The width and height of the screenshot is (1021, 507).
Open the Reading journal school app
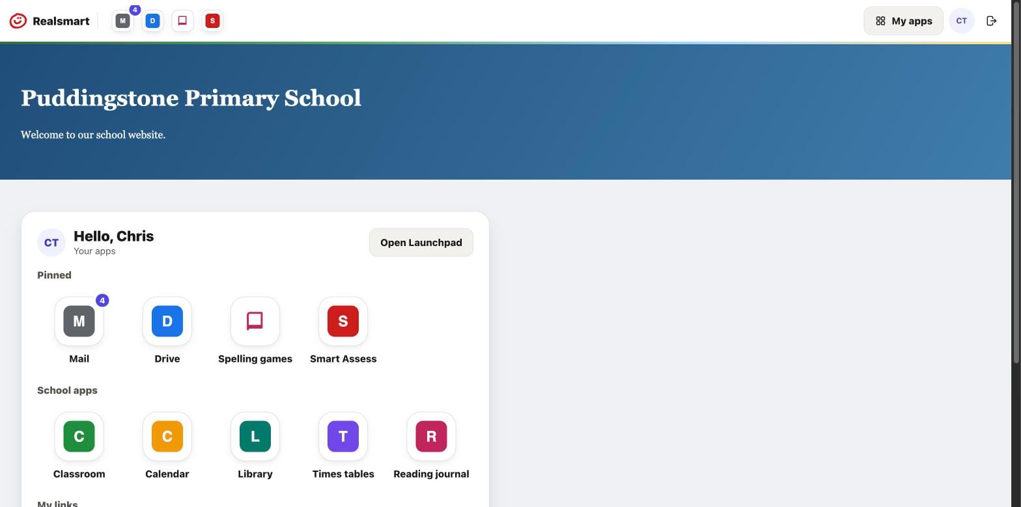[x=431, y=446]
